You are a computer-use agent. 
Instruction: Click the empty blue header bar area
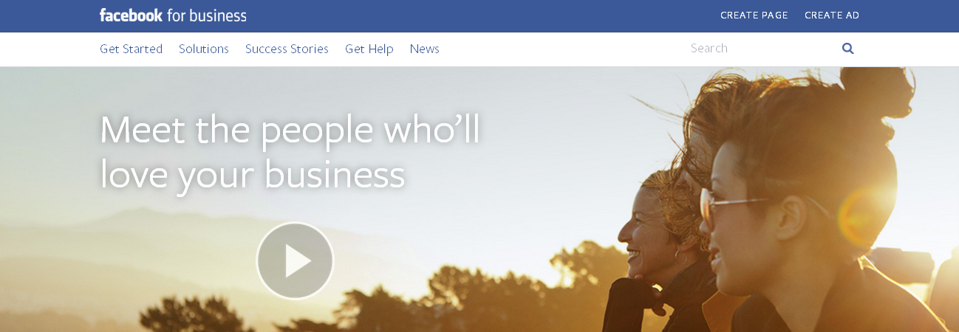click(480, 15)
